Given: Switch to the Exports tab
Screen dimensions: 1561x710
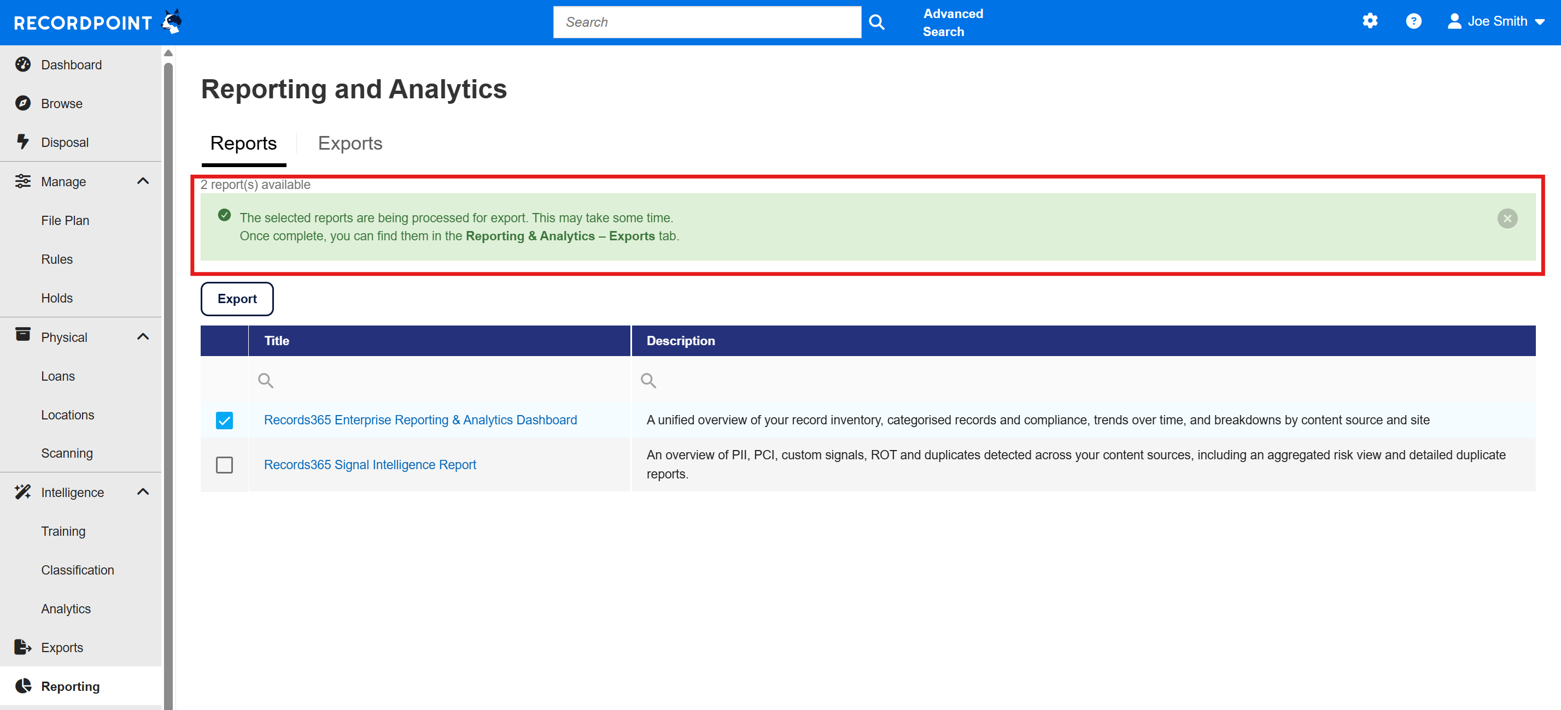Looking at the screenshot, I should (349, 144).
